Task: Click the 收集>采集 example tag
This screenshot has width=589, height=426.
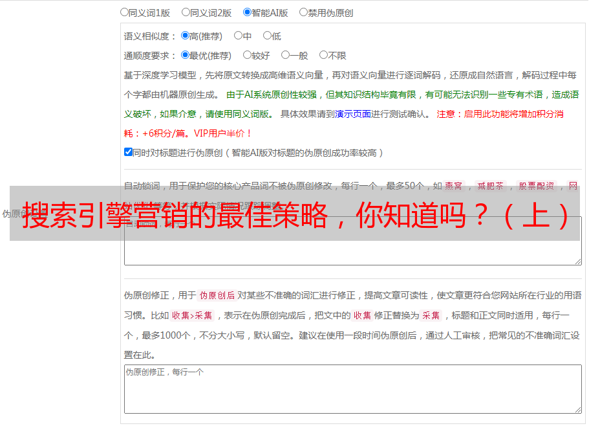Action: tap(192, 315)
